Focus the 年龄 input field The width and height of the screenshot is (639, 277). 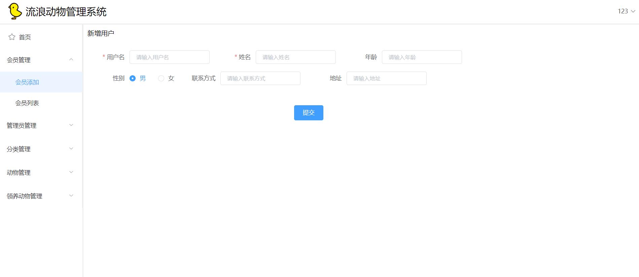(x=422, y=57)
